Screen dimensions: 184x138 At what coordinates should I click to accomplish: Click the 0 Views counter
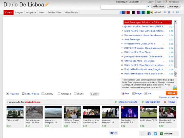coord(95,94)
